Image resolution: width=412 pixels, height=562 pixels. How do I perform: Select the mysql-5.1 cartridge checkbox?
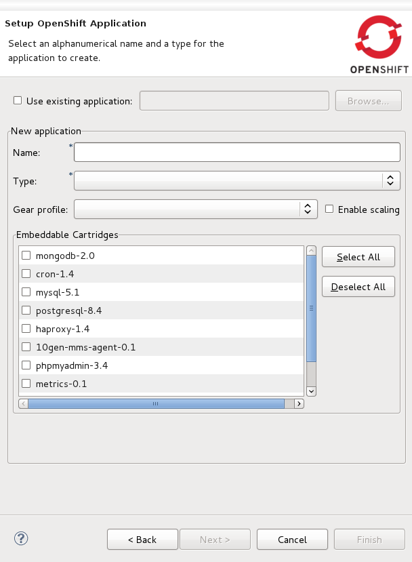pos(26,292)
